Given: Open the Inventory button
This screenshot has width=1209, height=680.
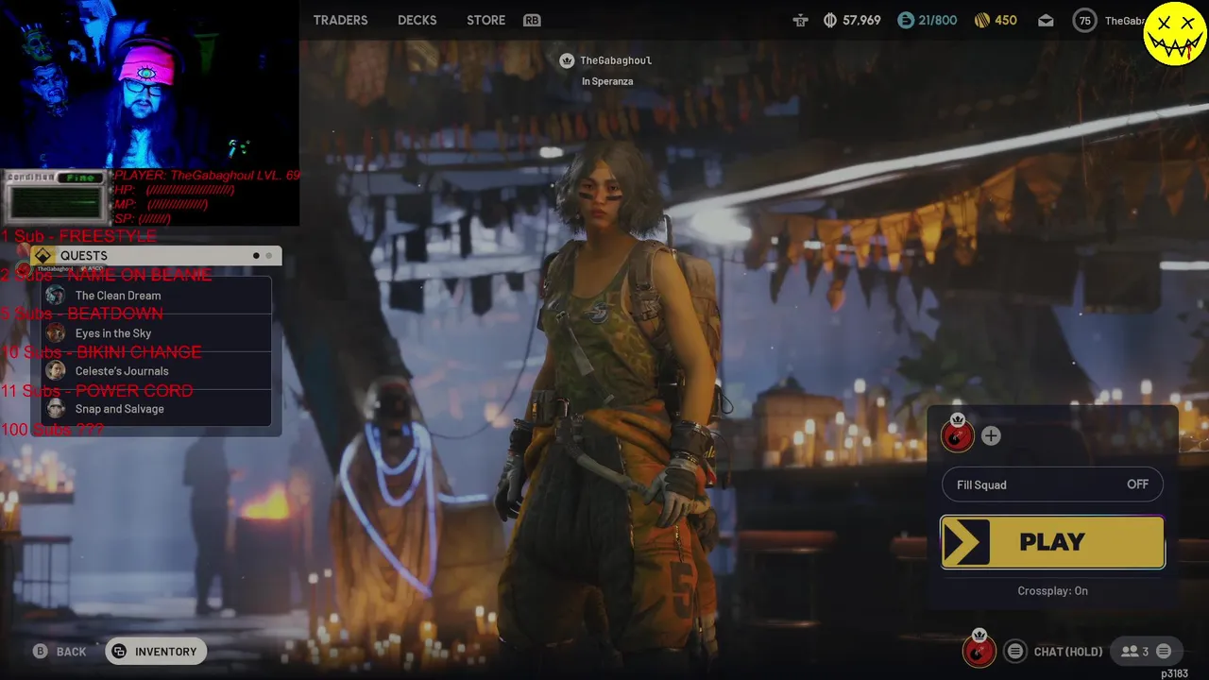Looking at the screenshot, I should [x=156, y=652].
